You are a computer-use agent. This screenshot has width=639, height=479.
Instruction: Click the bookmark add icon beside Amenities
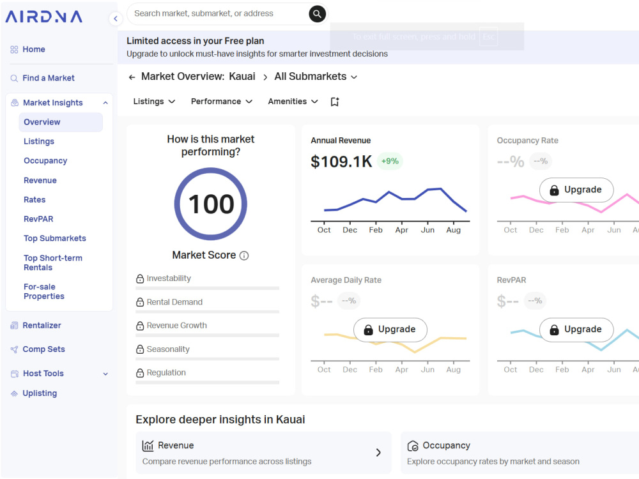pos(335,102)
